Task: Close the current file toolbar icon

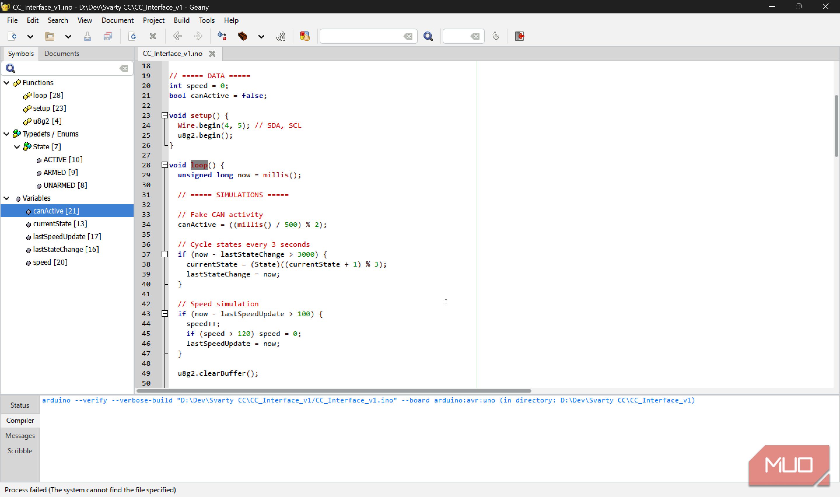Action: (153, 36)
